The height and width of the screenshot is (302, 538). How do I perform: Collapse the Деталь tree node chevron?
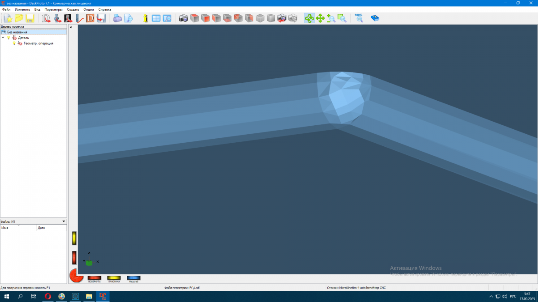(3, 38)
